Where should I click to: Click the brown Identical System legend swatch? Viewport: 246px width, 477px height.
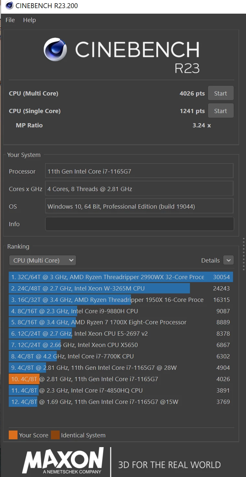coord(55,435)
